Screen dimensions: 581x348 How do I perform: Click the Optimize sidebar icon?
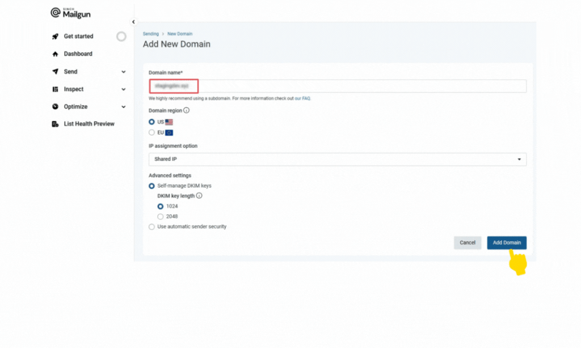[x=56, y=107]
